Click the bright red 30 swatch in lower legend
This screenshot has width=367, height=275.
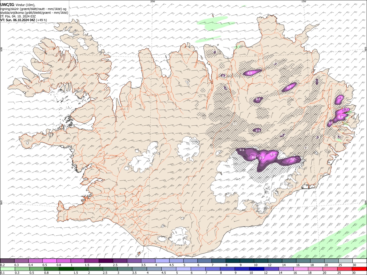click(x=359, y=269)
